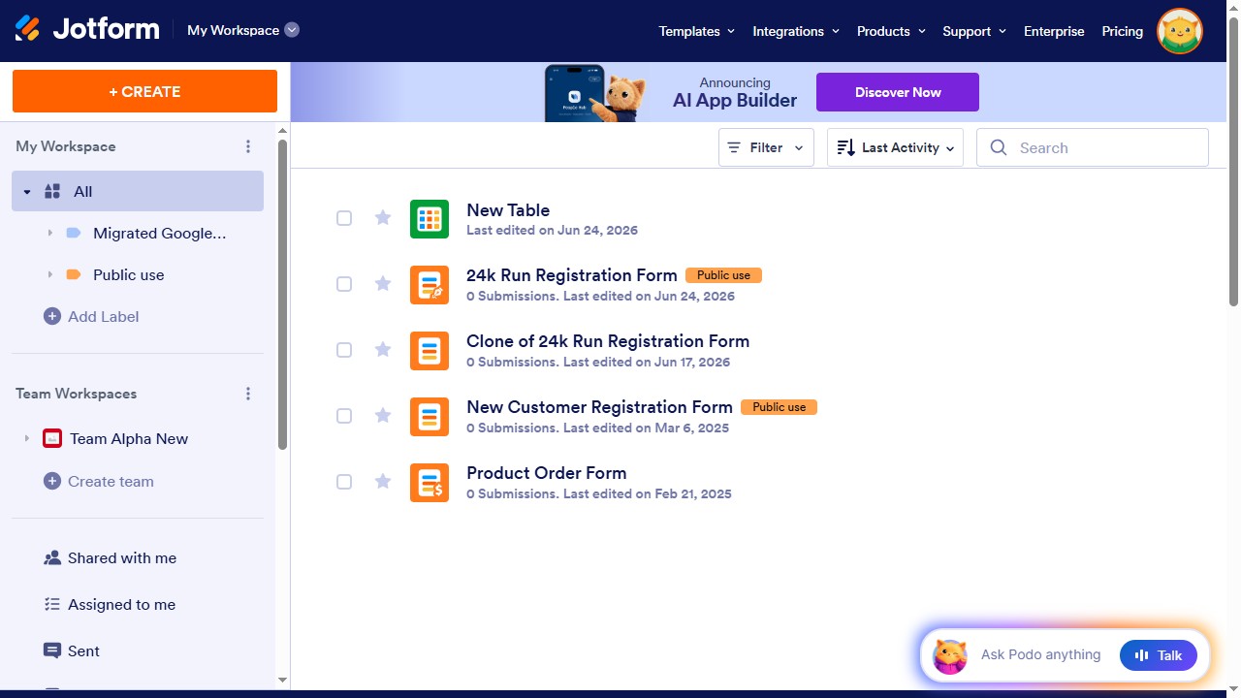Click the Announcing AI App Builder banner text
1241x698 pixels.
(735, 92)
